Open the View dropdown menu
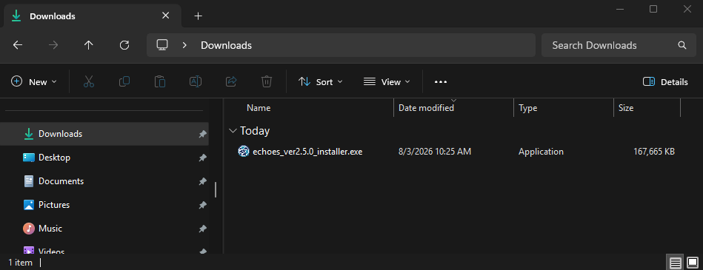Image resolution: width=703 pixels, height=270 pixels. pyautogui.click(x=387, y=82)
